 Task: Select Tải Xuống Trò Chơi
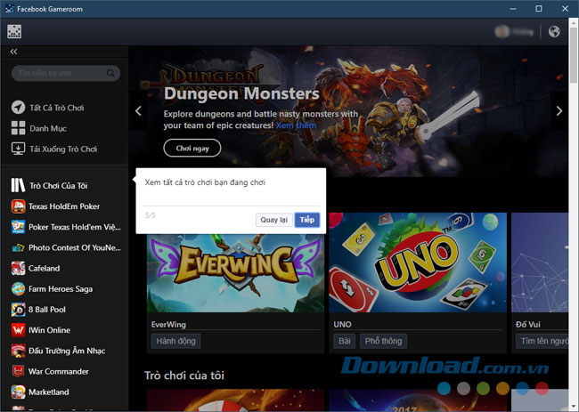click(62, 149)
